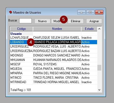Click name TINCO FLORES, MARIA CRISTINA

click(56, 78)
